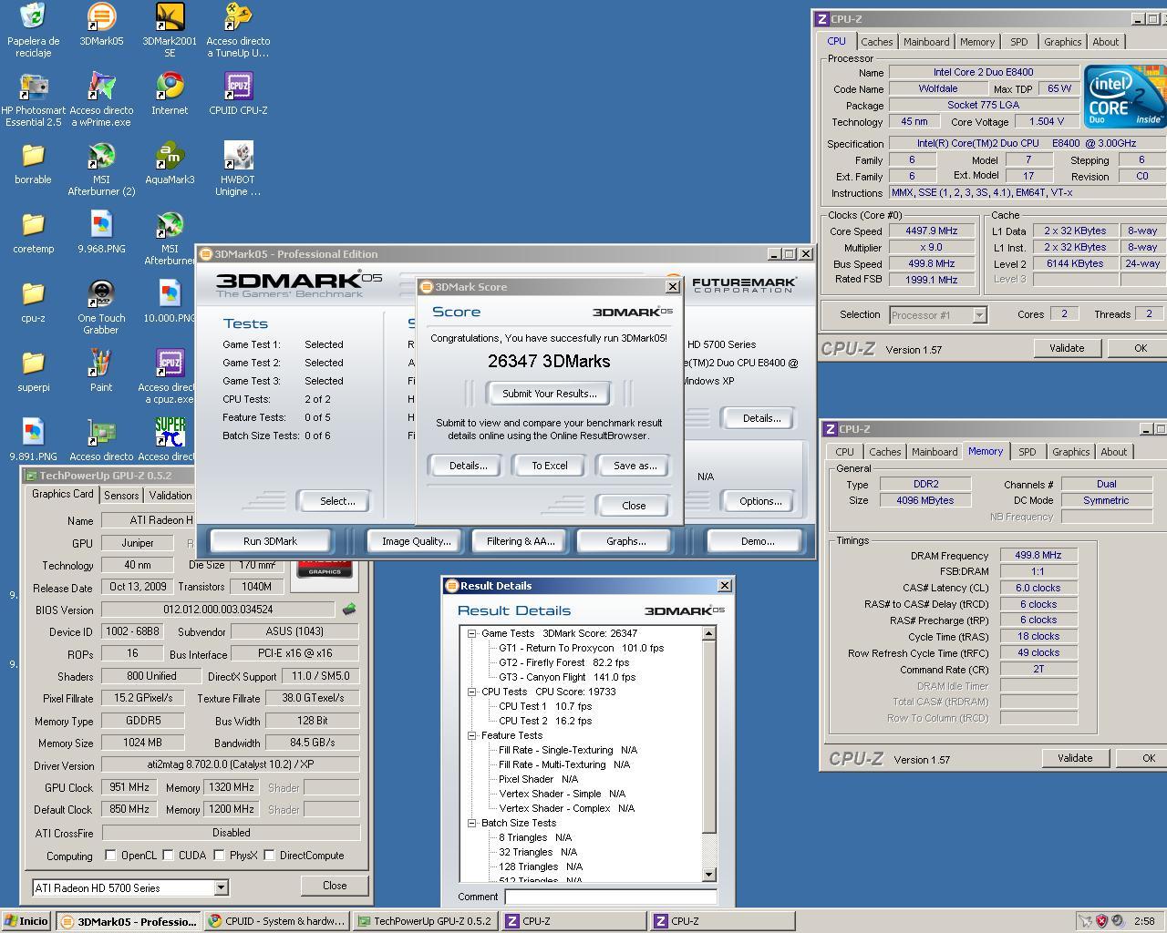Switch to Caches tab in top CPU-Z
The width and height of the screenshot is (1167, 933).
point(877,42)
